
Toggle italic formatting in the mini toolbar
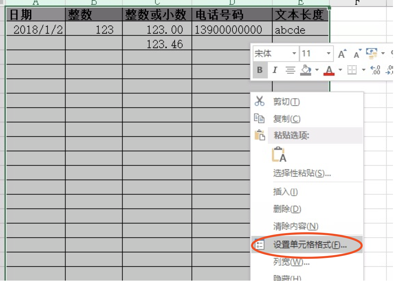pyautogui.click(x=275, y=70)
